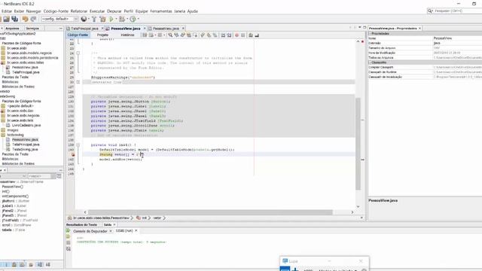
Task: Switch to the Projeto design view tab
Action: 102,35
